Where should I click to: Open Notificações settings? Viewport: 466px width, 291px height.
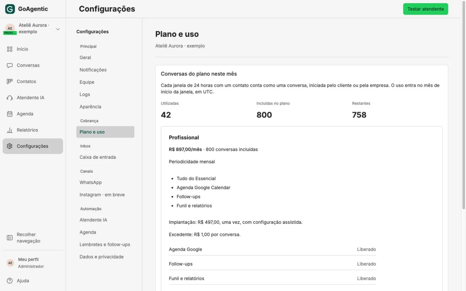(105, 70)
